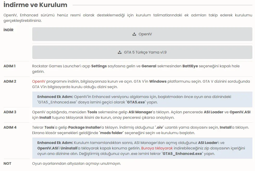The image size is (255, 171).
Task: Click the bold 'mods folder' text
Action: [111, 133]
